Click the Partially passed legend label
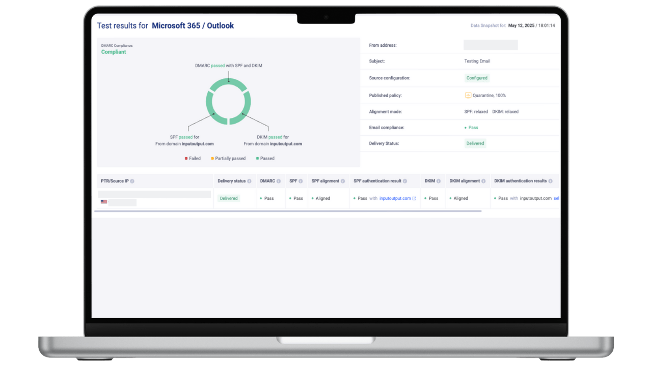The image size is (652, 366). click(x=230, y=159)
